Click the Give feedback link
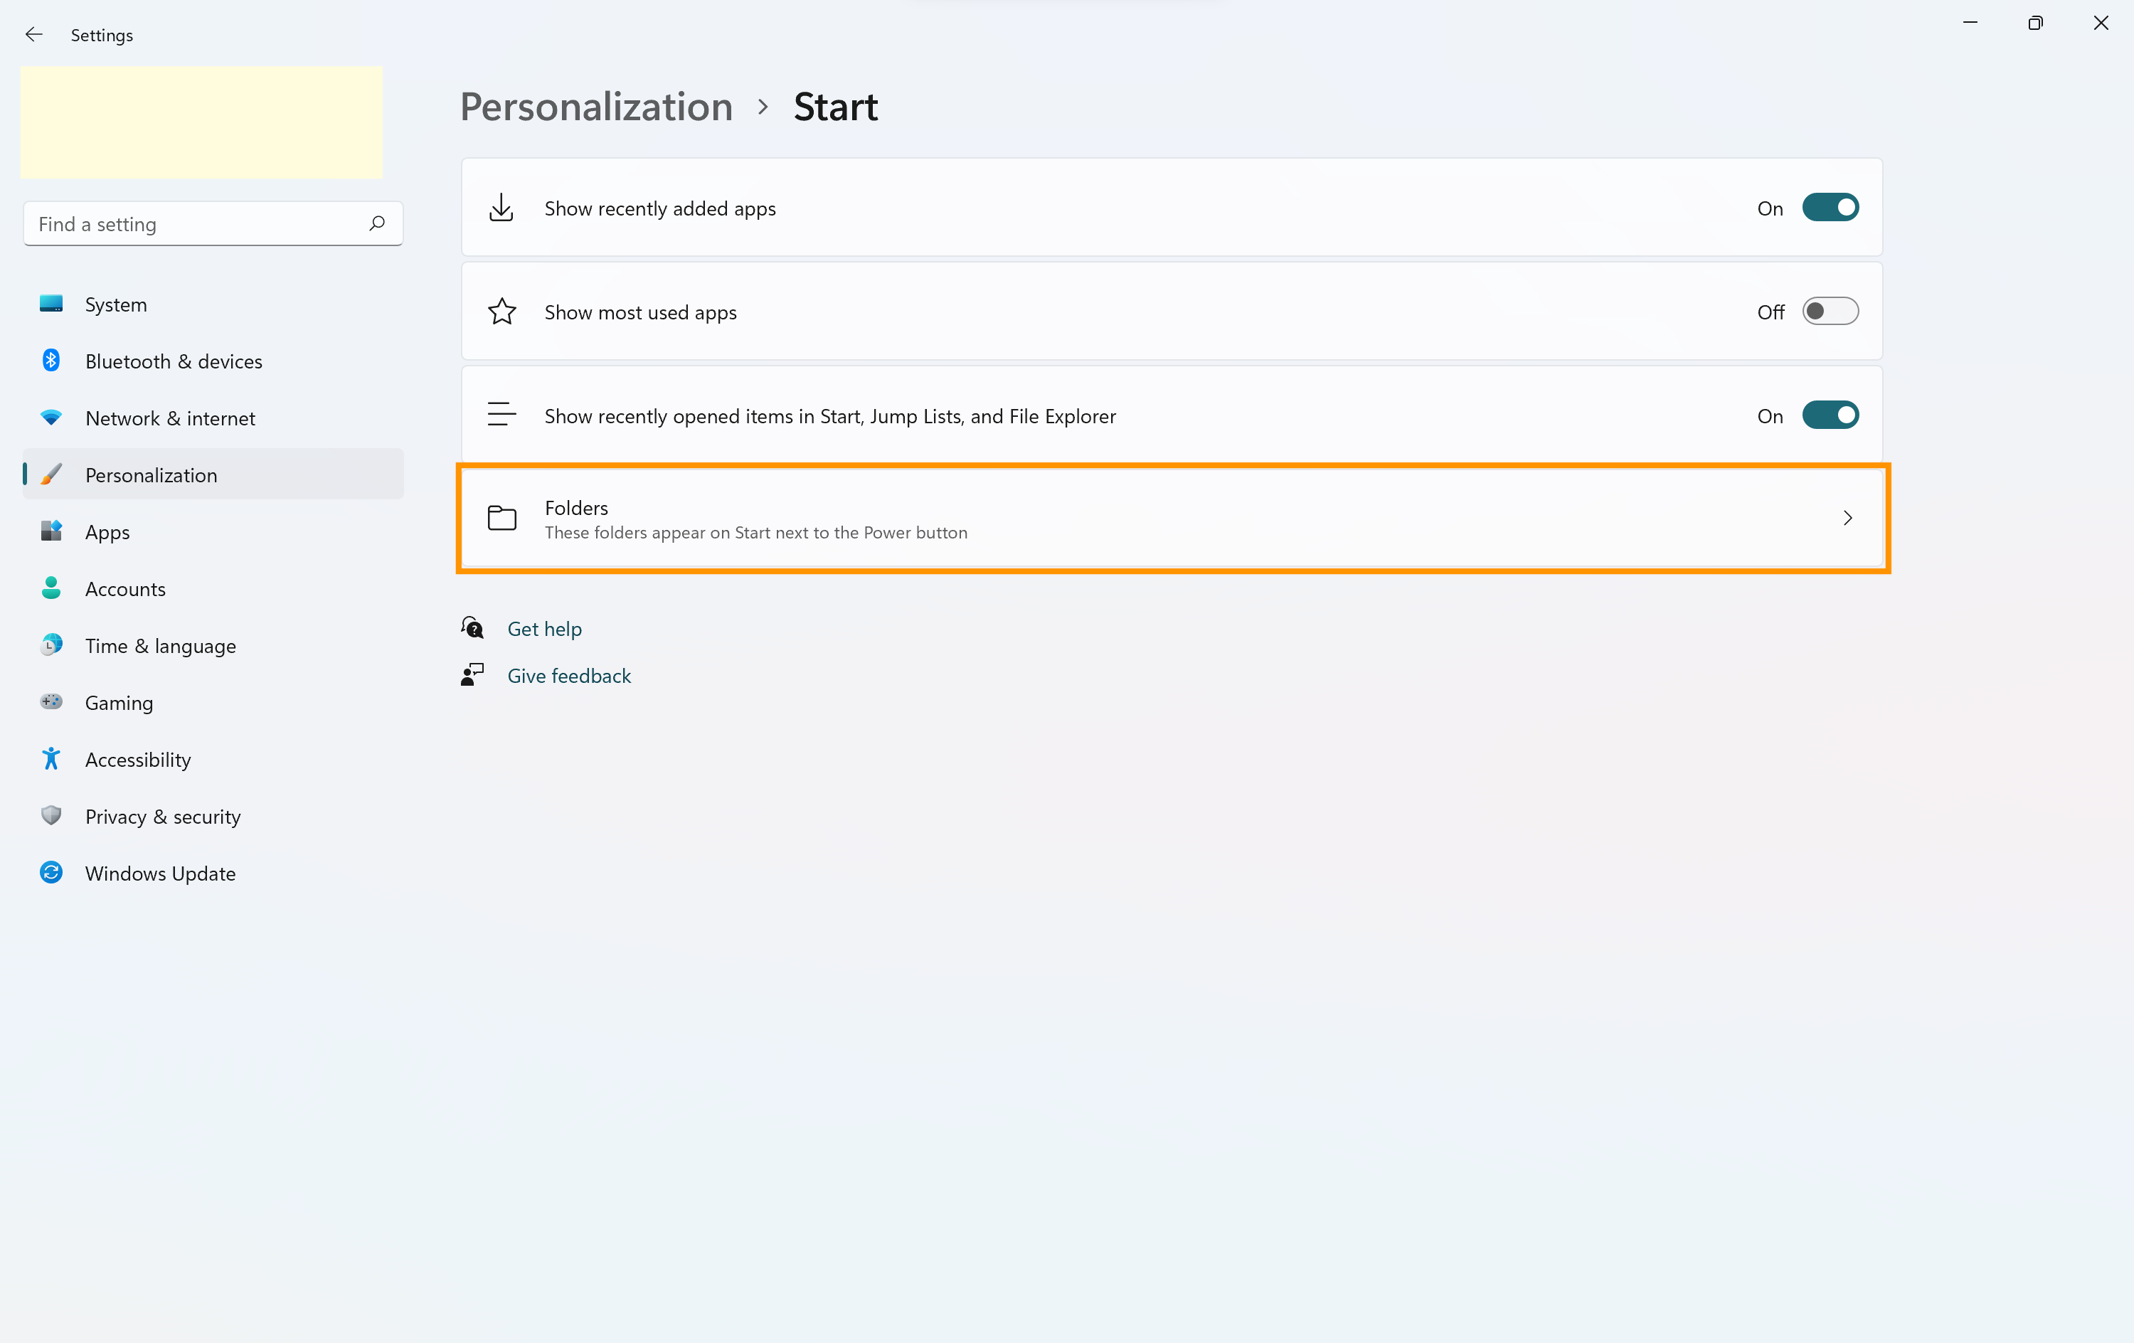This screenshot has width=2134, height=1343. (x=569, y=676)
